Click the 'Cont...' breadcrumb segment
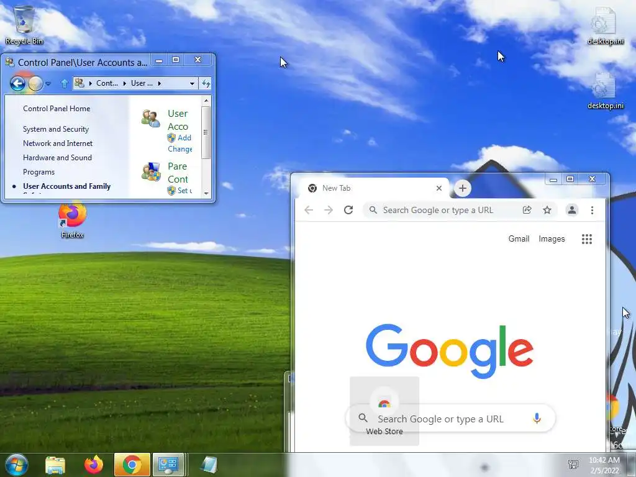636x477 pixels. pos(107,83)
